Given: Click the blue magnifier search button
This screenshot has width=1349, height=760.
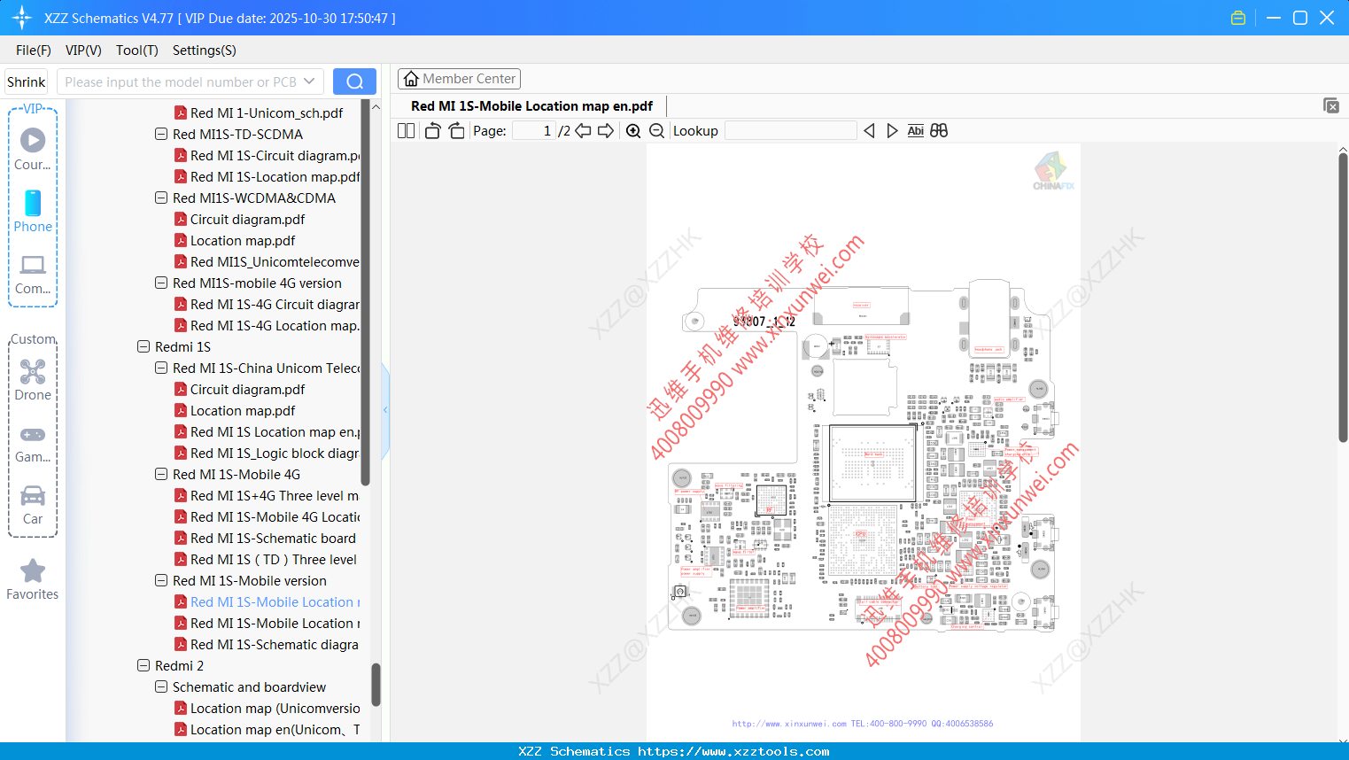Looking at the screenshot, I should point(354,81).
